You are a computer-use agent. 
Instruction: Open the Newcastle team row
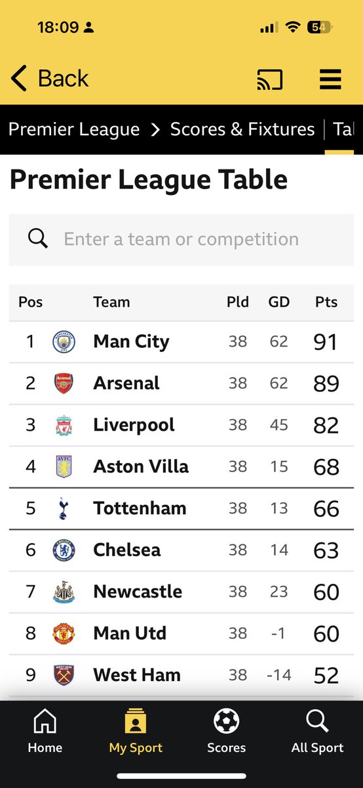coord(181,592)
